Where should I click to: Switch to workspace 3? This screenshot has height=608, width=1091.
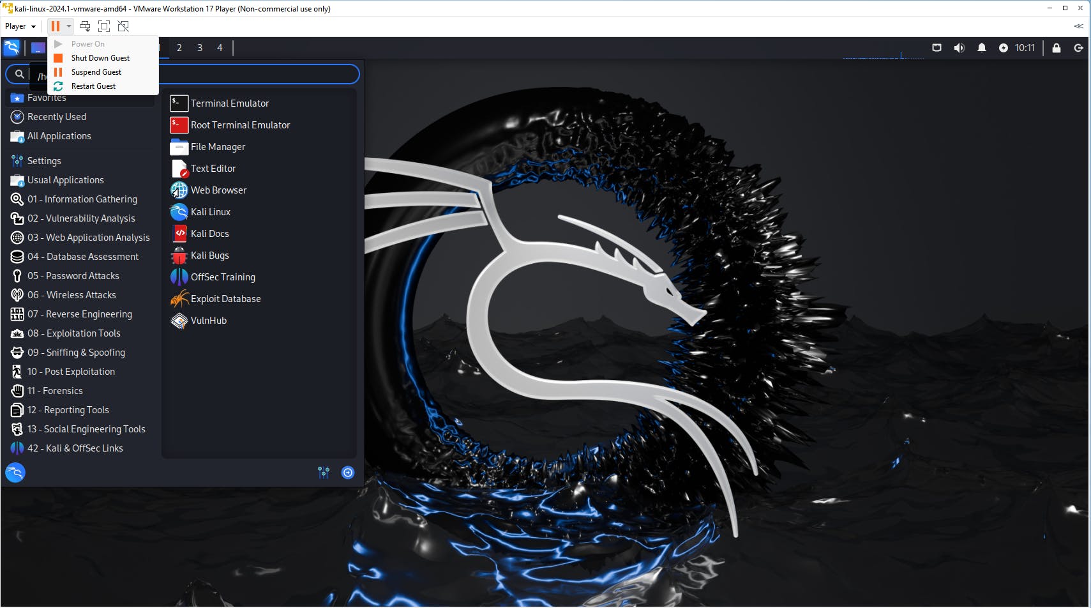pyautogui.click(x=200, y=48)
